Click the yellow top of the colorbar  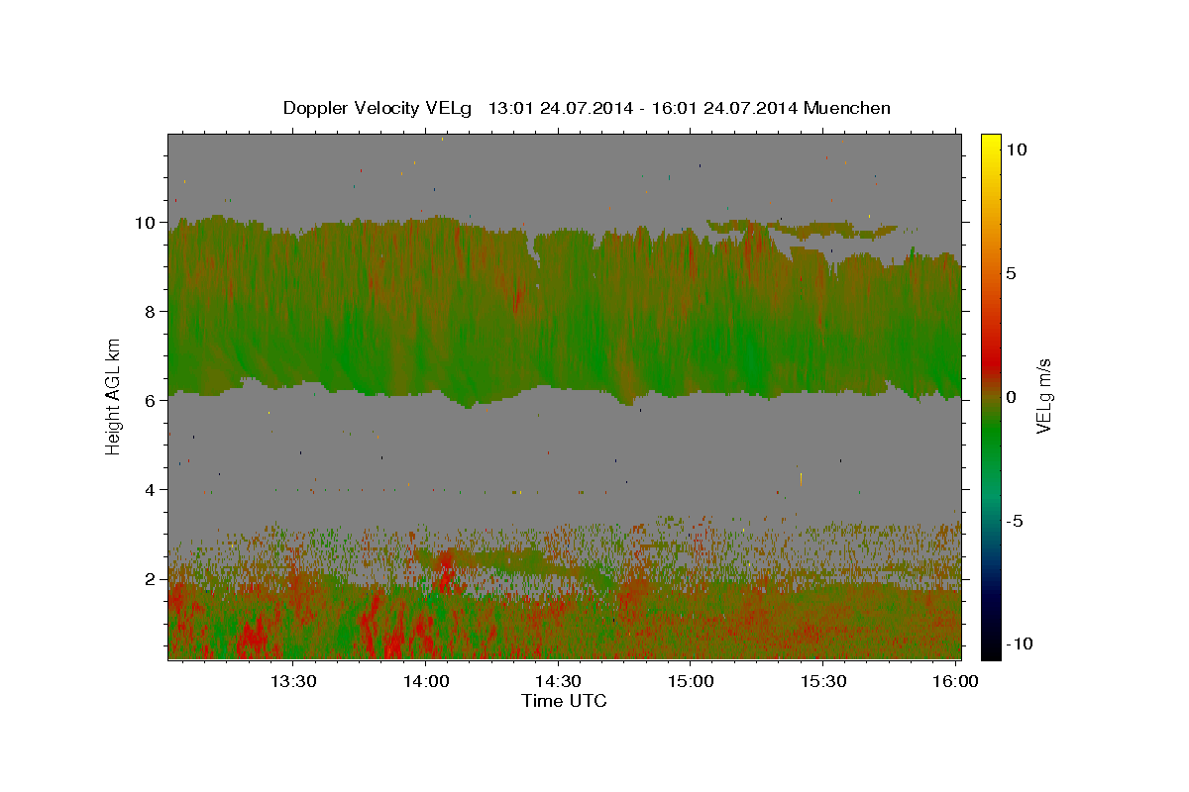click(x=991, y=140)
